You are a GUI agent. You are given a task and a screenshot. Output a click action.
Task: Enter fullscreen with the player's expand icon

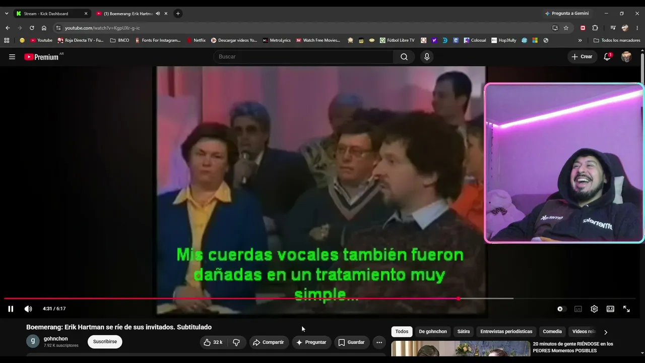(x=626, y=309)
